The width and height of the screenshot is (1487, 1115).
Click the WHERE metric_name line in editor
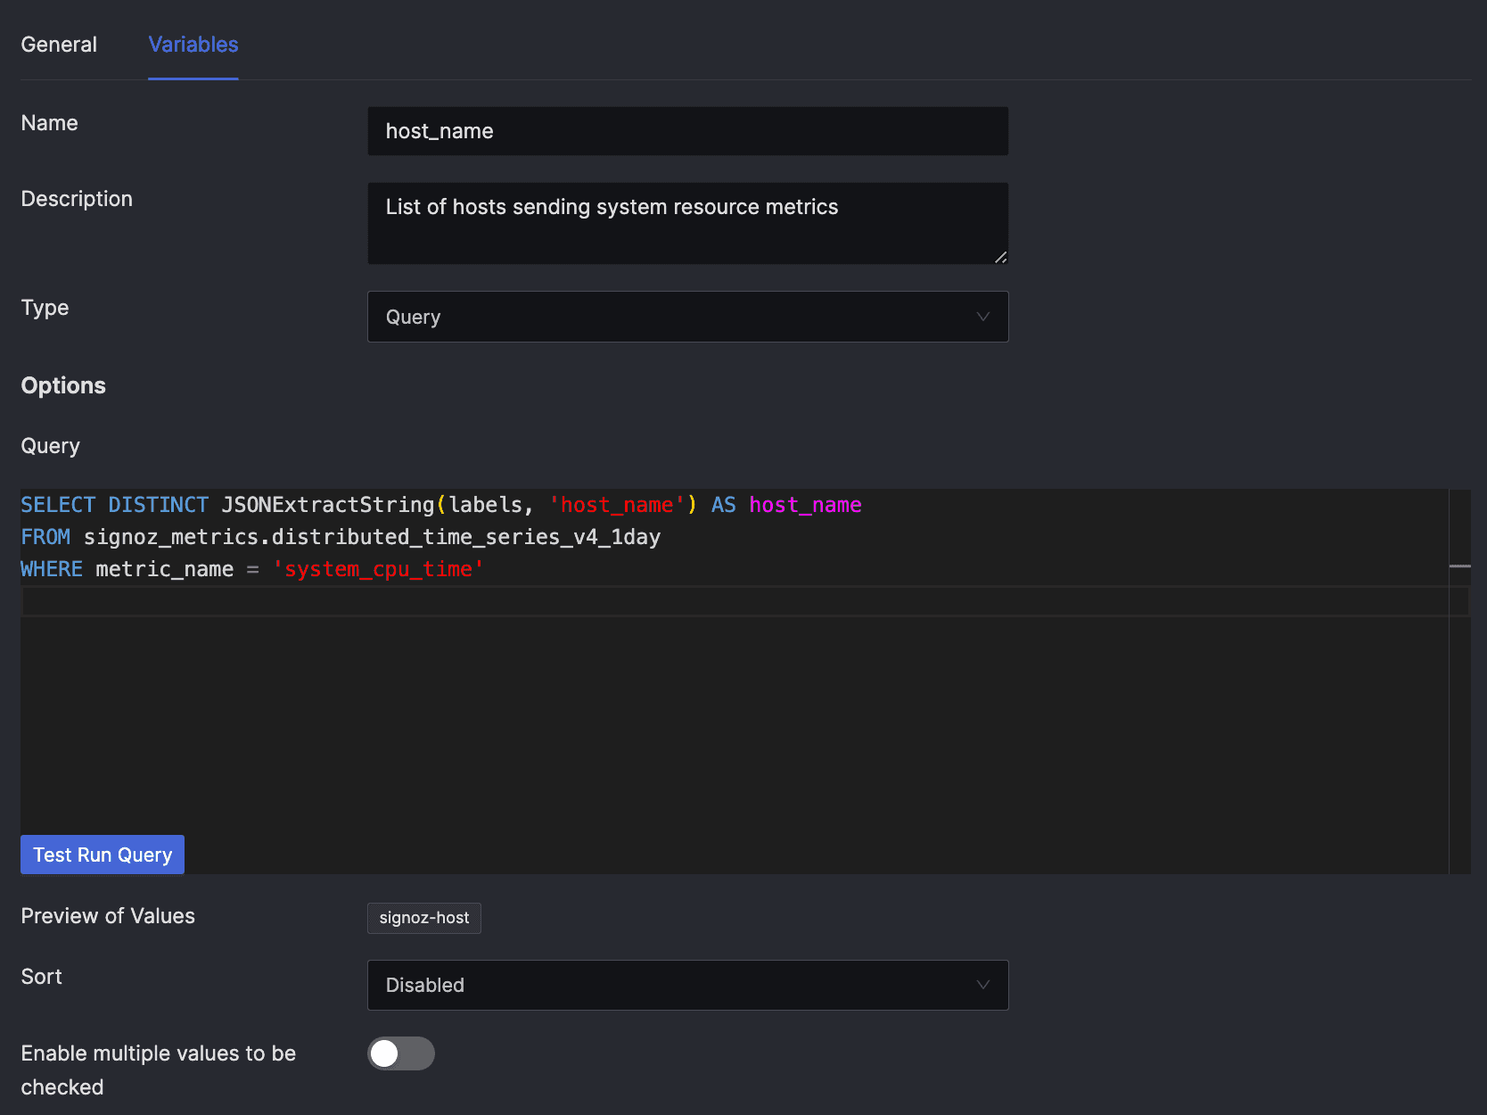pyautogui.click(x=252, y=569)
